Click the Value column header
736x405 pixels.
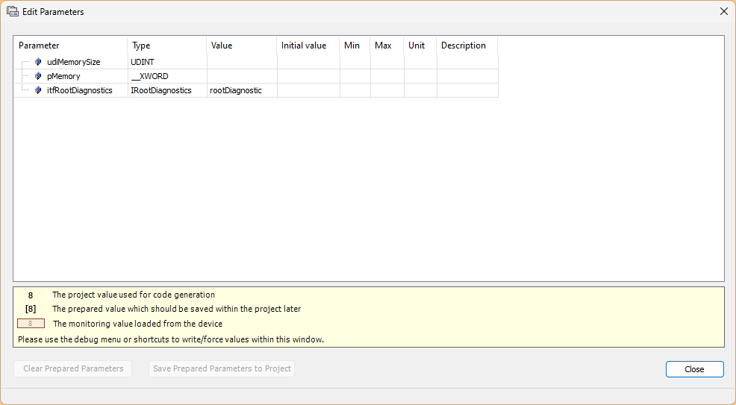(x=242, y=45)
